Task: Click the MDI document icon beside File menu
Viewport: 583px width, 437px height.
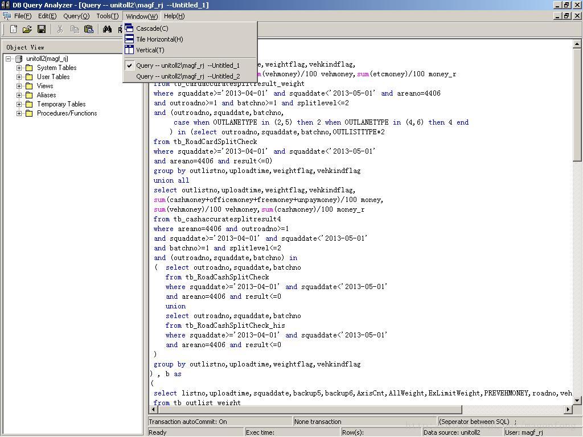Action: click(x=7, y=16)
